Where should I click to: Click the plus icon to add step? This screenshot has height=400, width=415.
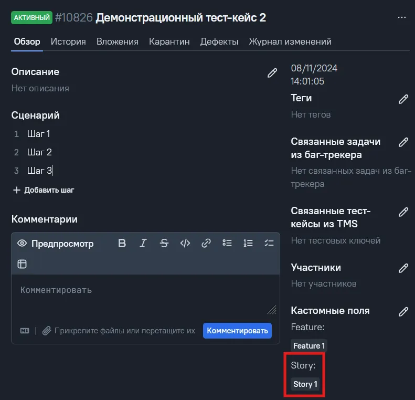(x=17, y=190)
